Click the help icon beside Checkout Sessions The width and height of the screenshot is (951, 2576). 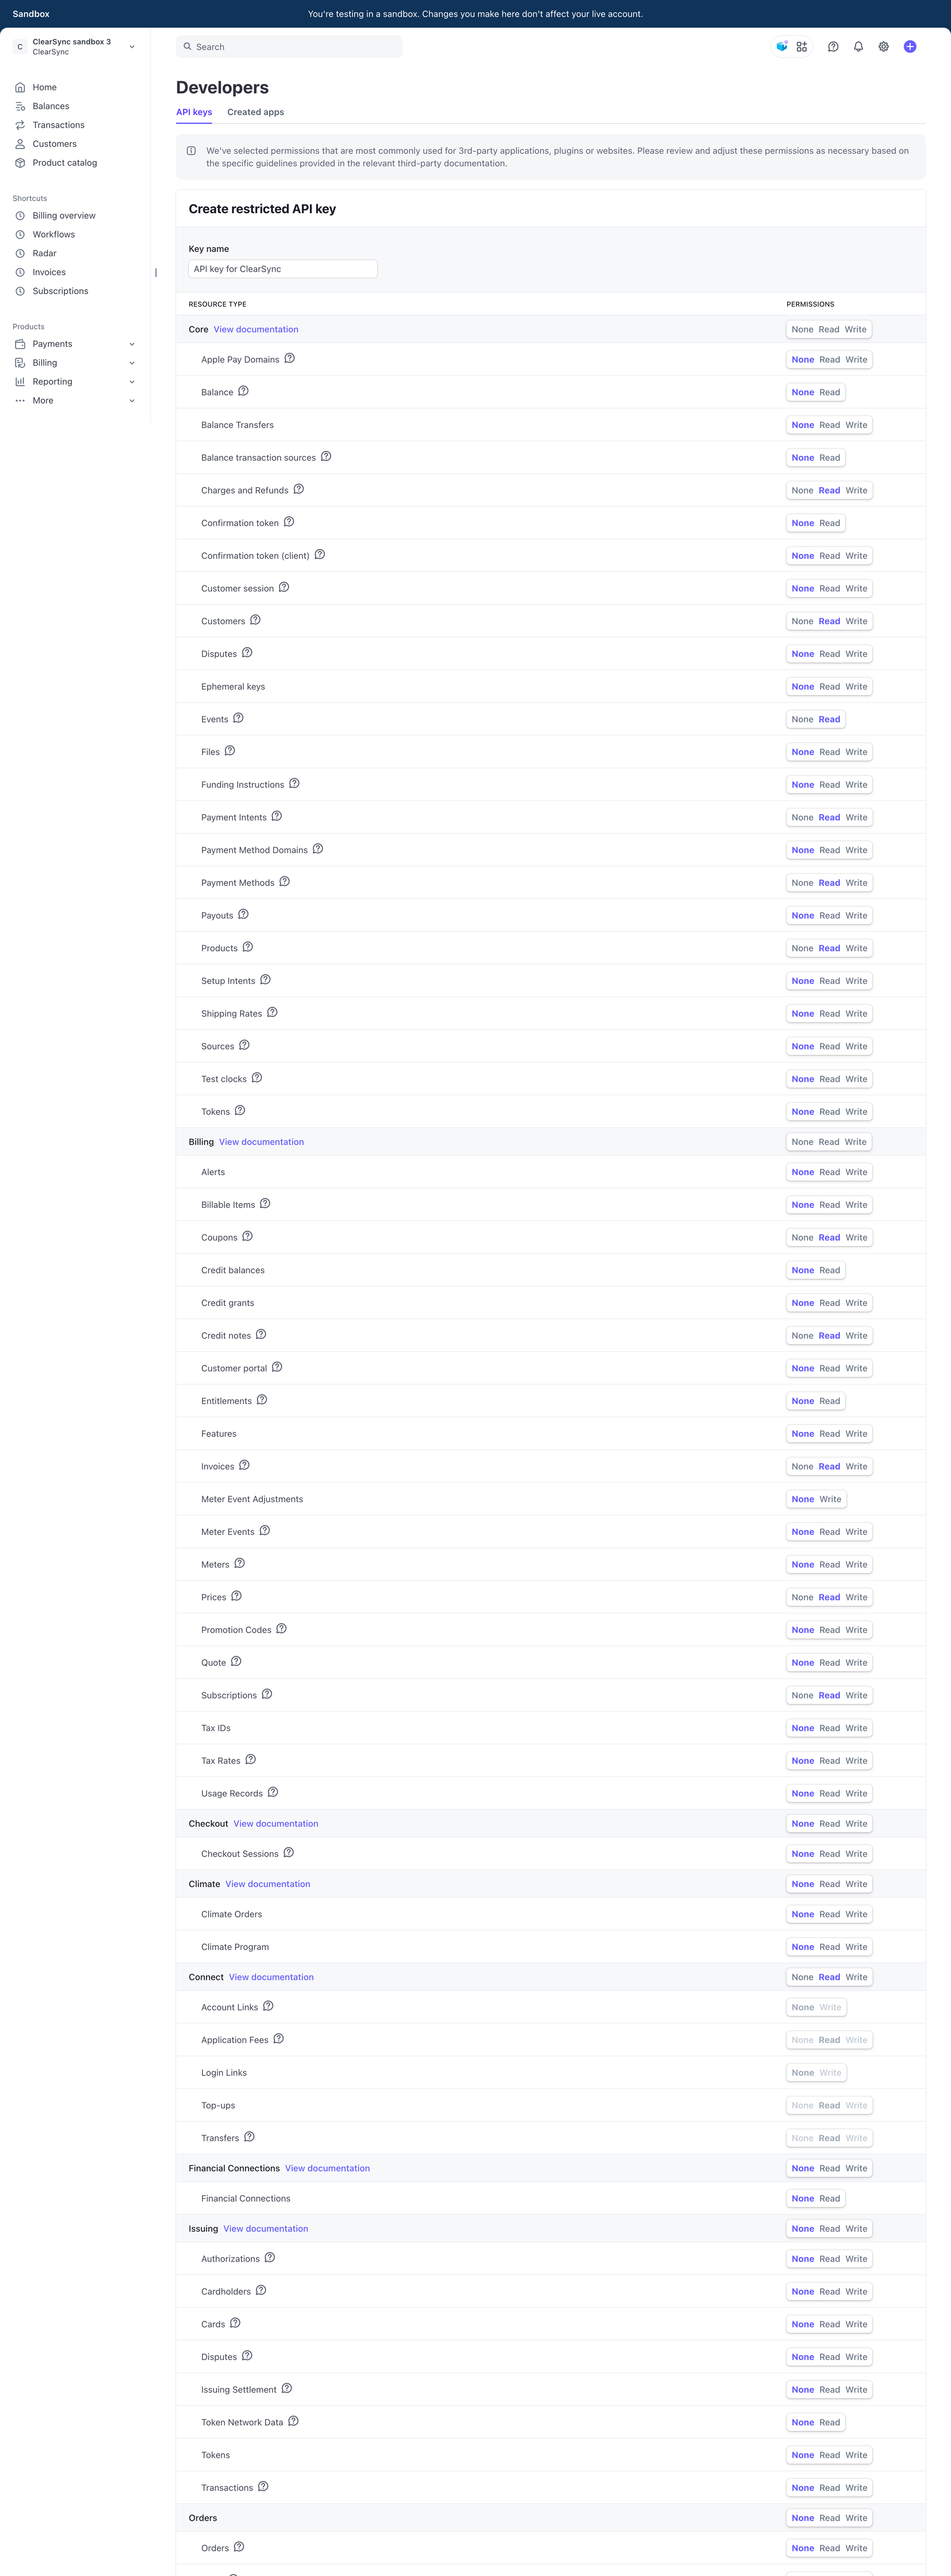(289, 1853)
